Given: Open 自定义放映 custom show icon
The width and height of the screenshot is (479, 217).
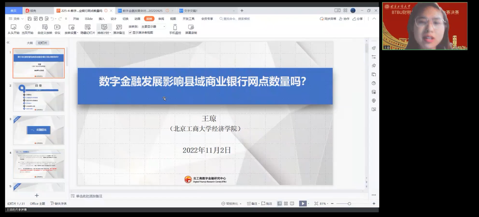Looking at the screenshot, I should (x=45, y=27).
